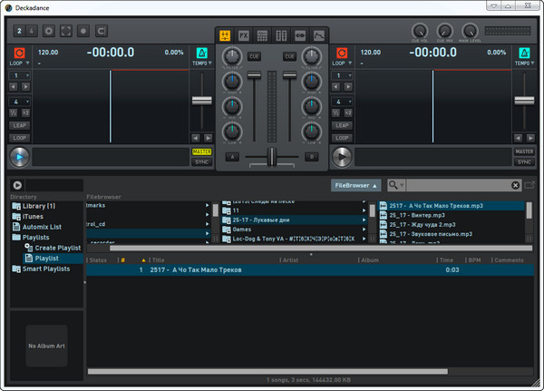The image size is (544, 391).
Task: Open the search options dropdown magnifier
Action: click(395, 185)
